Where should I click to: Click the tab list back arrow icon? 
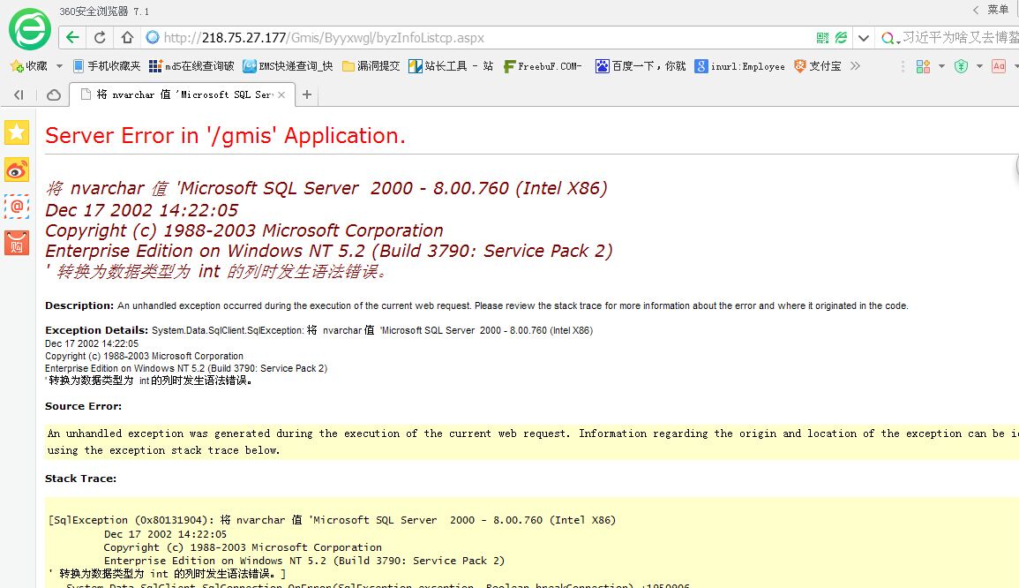[x=19, y=95]
